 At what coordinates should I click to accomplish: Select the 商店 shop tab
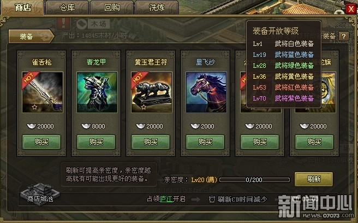pyautogui.click(x=23, y=8)
